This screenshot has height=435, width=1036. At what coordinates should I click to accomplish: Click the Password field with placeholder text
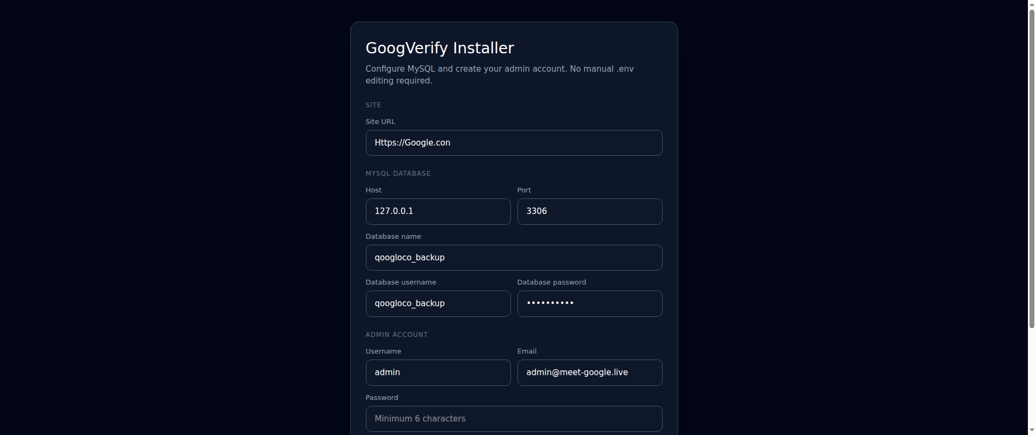pyautogui.click(x=514, y=419)
